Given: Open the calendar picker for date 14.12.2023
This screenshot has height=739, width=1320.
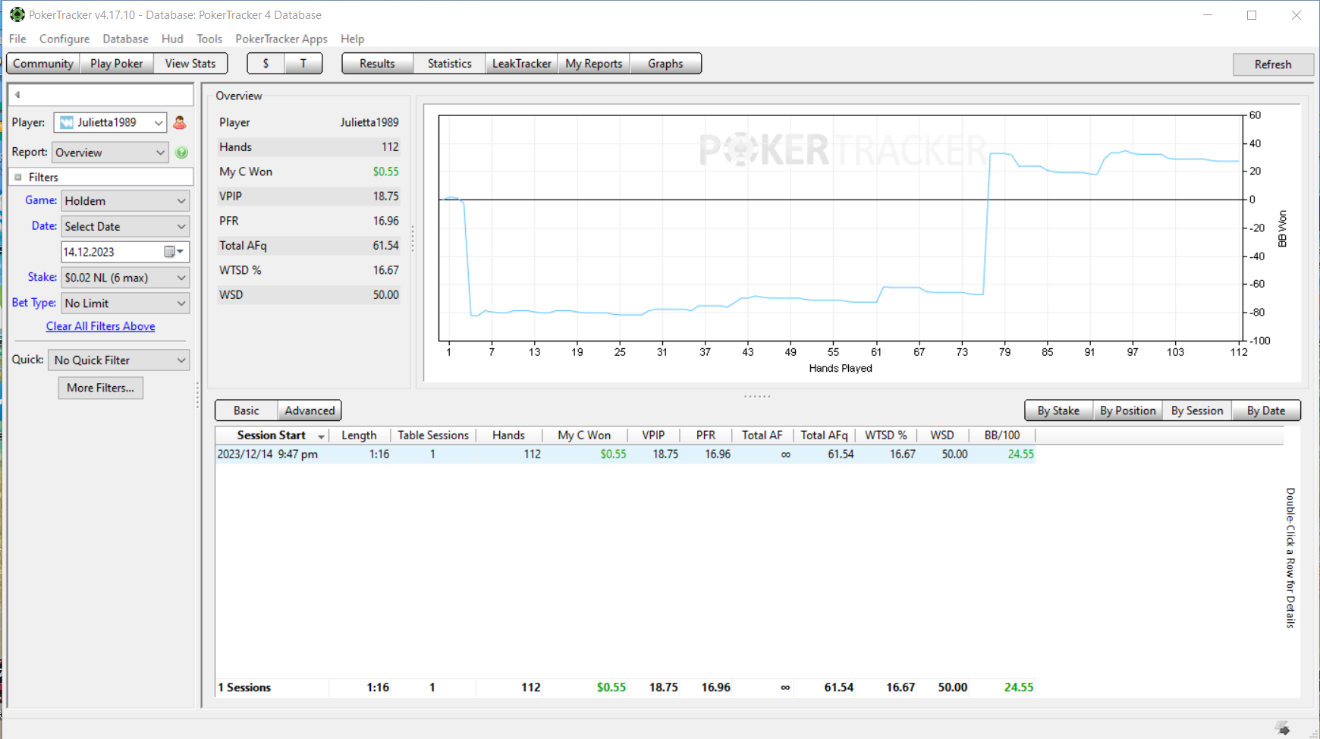Looking at the screenshot, I should 174,252.
